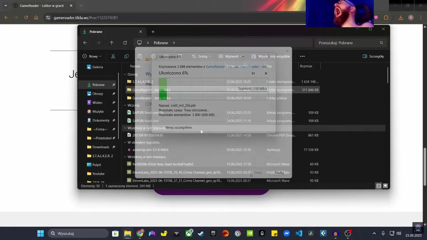This screenshot has height=240, width=427.
Task: Unpin Obrazy from quick access
Action: coord(113,94)
